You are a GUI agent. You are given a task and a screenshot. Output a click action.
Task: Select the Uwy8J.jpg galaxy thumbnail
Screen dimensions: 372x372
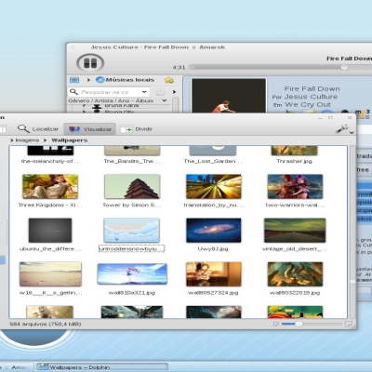point(214,231)
